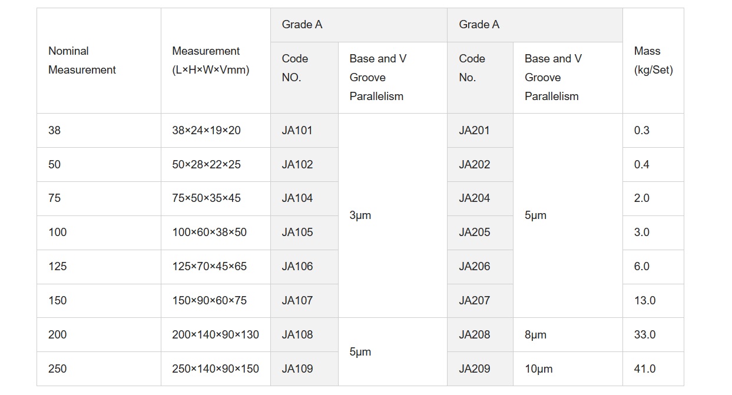Screen dimensions: 732x395
Task: Select the 41.0 mass cell
Action: pyautogui.click(x=653, y=369)
